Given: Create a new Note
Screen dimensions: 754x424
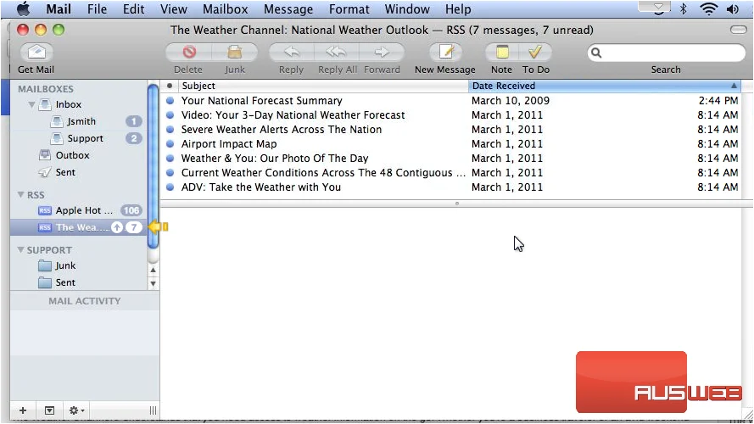Looking at the screenshot, I should point(501,52).
